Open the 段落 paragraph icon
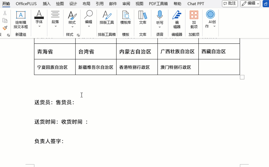This screenshot has width=269, height=167. point(55,14)
